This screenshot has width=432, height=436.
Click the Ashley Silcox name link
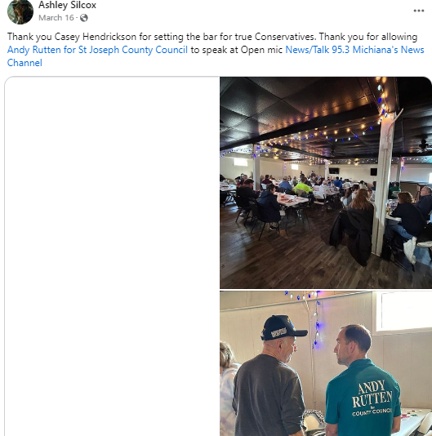pos(67,5)
